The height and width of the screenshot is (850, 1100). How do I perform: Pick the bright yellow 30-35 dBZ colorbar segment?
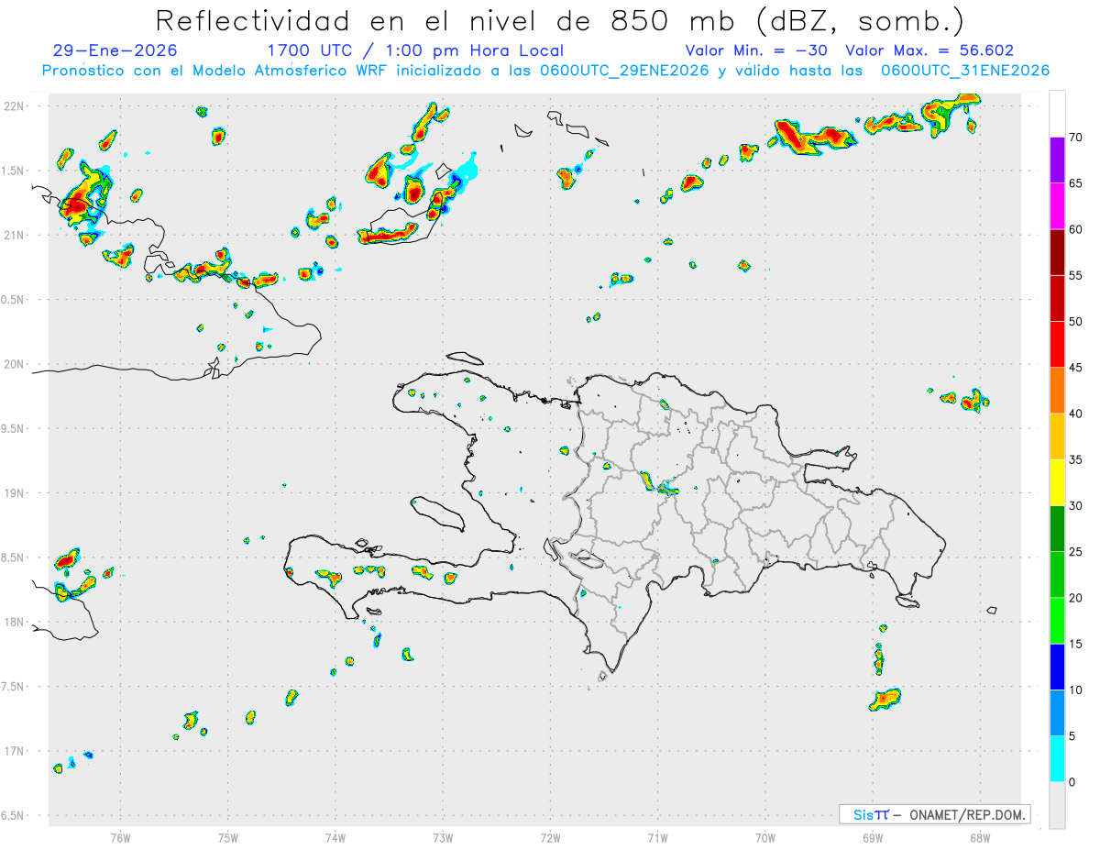click(1057, 482)
